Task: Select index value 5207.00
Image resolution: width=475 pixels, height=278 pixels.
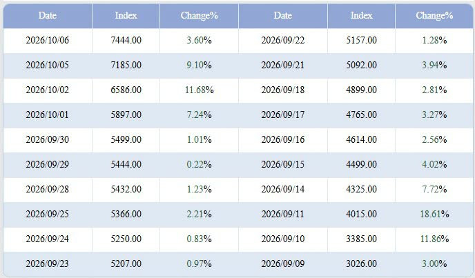Action: click(126, 264)
